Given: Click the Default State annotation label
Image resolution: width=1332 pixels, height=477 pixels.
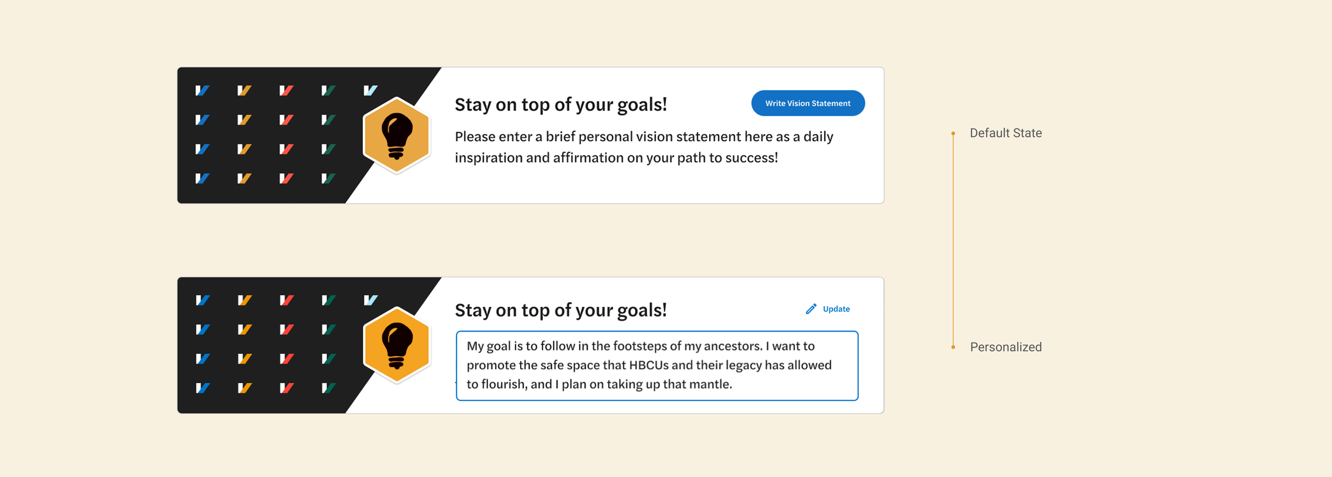Looking at the screenshot, I should [1005, 133].
